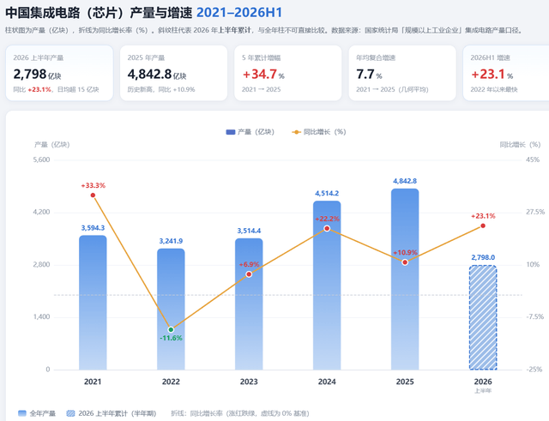Click the 4,200 left axis tick
This screenshot has width=549, height=421.
click(x=41, y=212)
